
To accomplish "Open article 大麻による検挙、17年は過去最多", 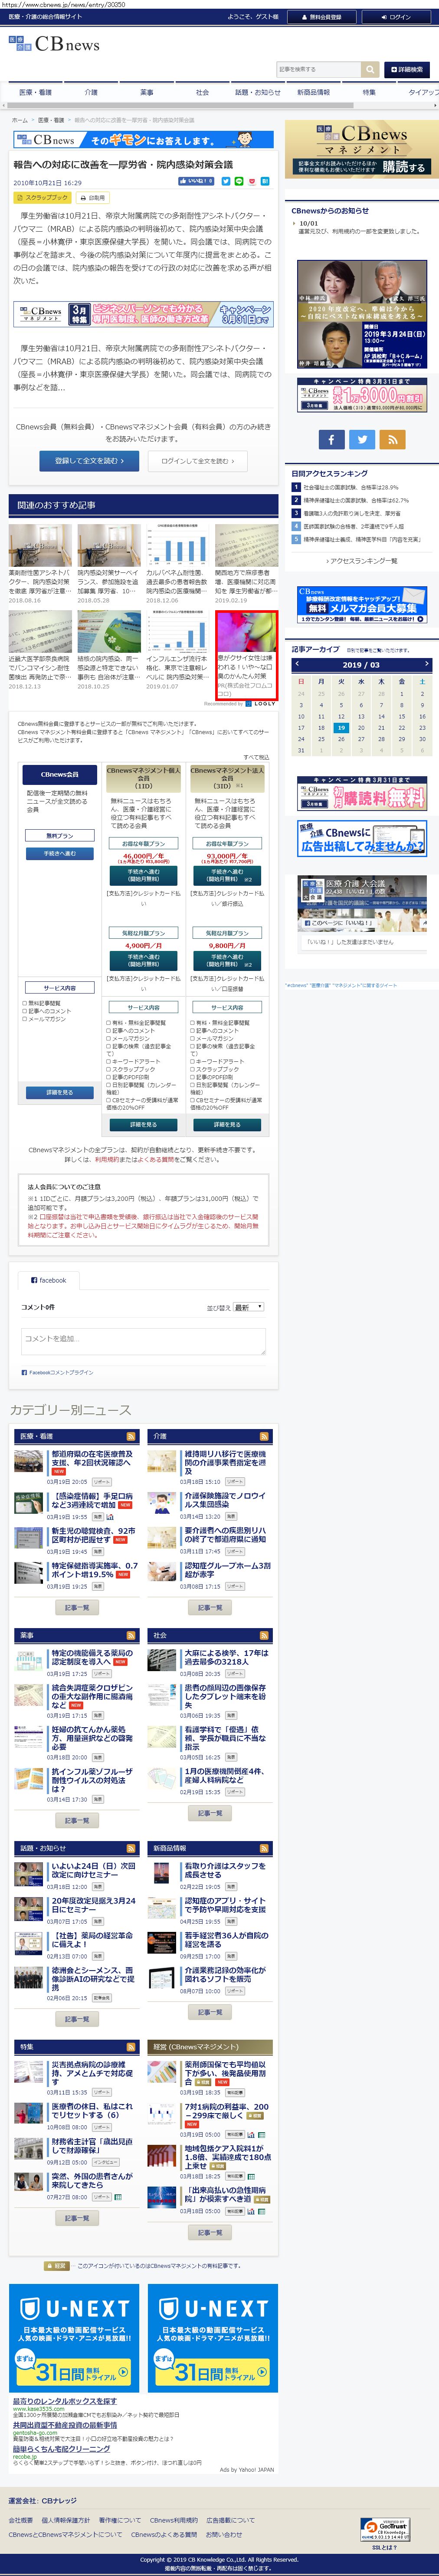I will point(226,1658).
